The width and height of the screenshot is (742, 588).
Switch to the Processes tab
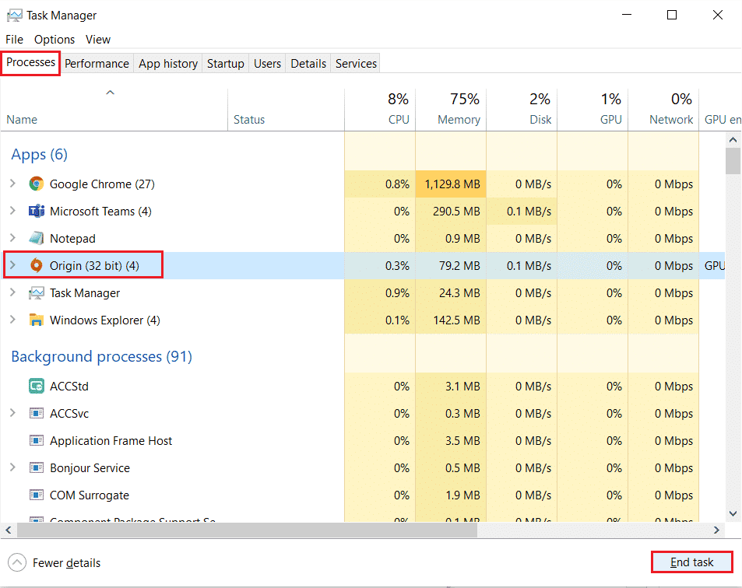click(31, 62)
